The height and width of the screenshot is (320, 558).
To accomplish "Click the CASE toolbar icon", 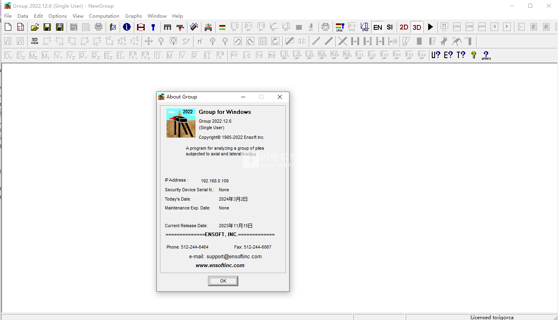I will pos(457,27).
